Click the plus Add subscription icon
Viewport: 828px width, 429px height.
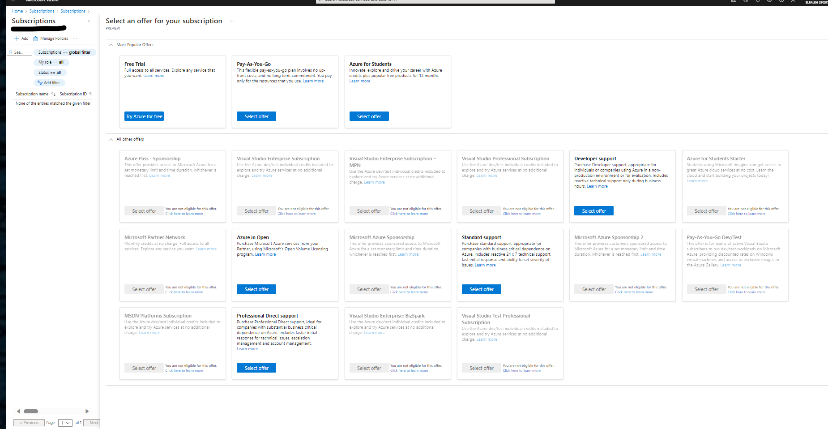[17, 39]
